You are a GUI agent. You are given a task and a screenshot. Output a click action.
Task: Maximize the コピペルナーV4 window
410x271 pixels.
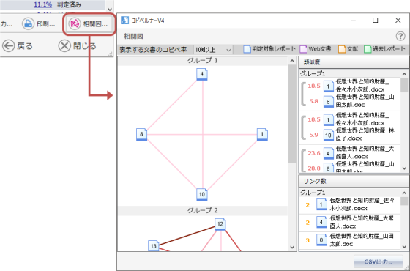tap(375, 21)
